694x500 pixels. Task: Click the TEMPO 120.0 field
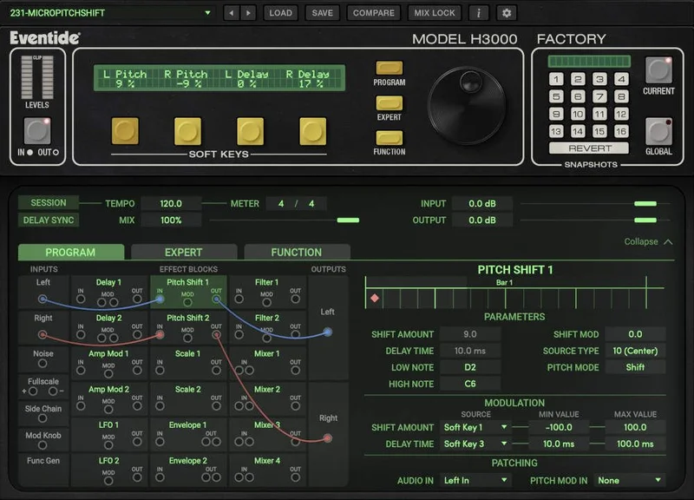tap(171, 203)
